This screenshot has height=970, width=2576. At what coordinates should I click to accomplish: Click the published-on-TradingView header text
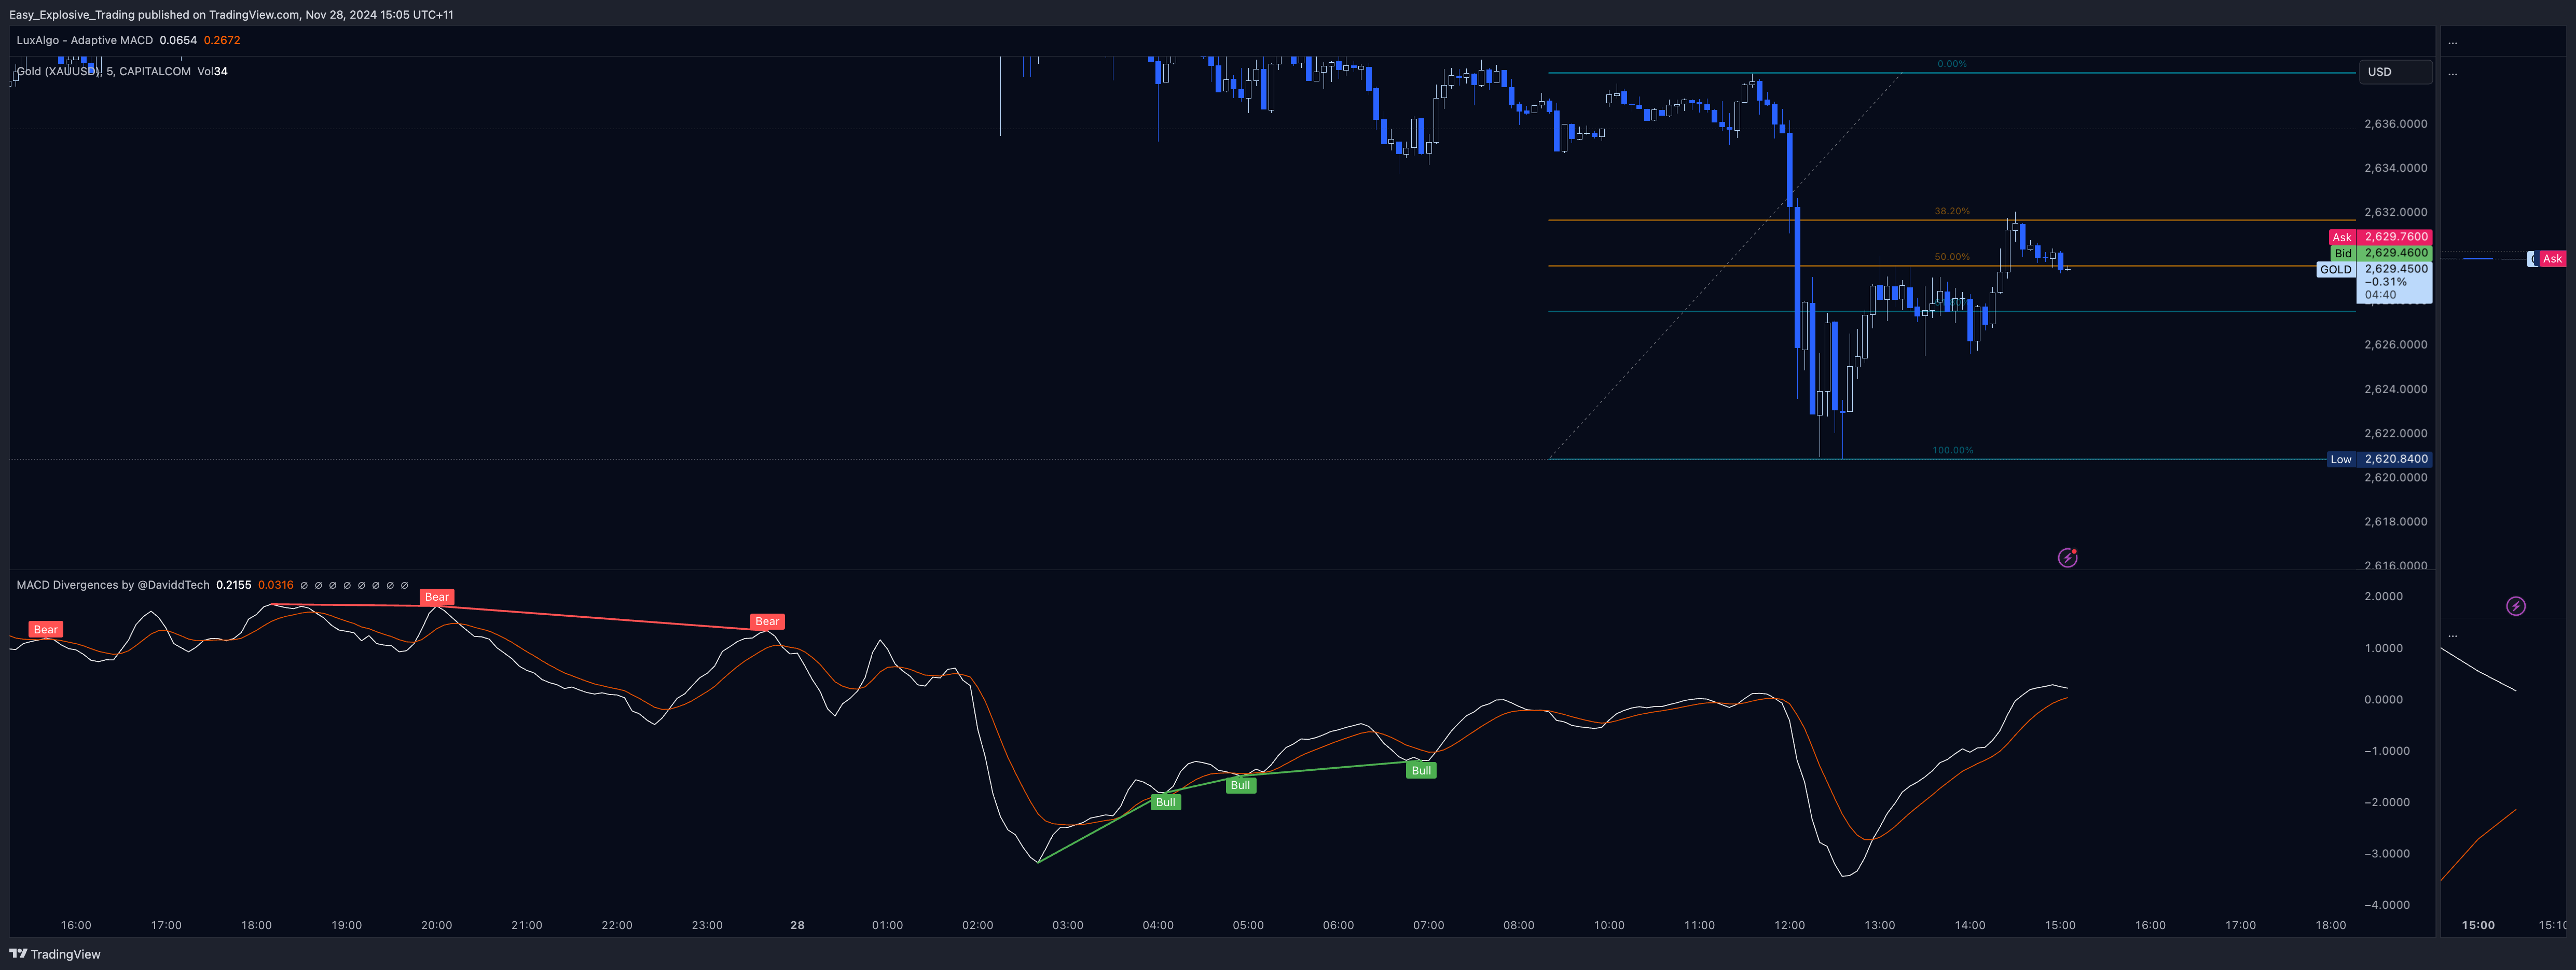click(x=231, y=15)
